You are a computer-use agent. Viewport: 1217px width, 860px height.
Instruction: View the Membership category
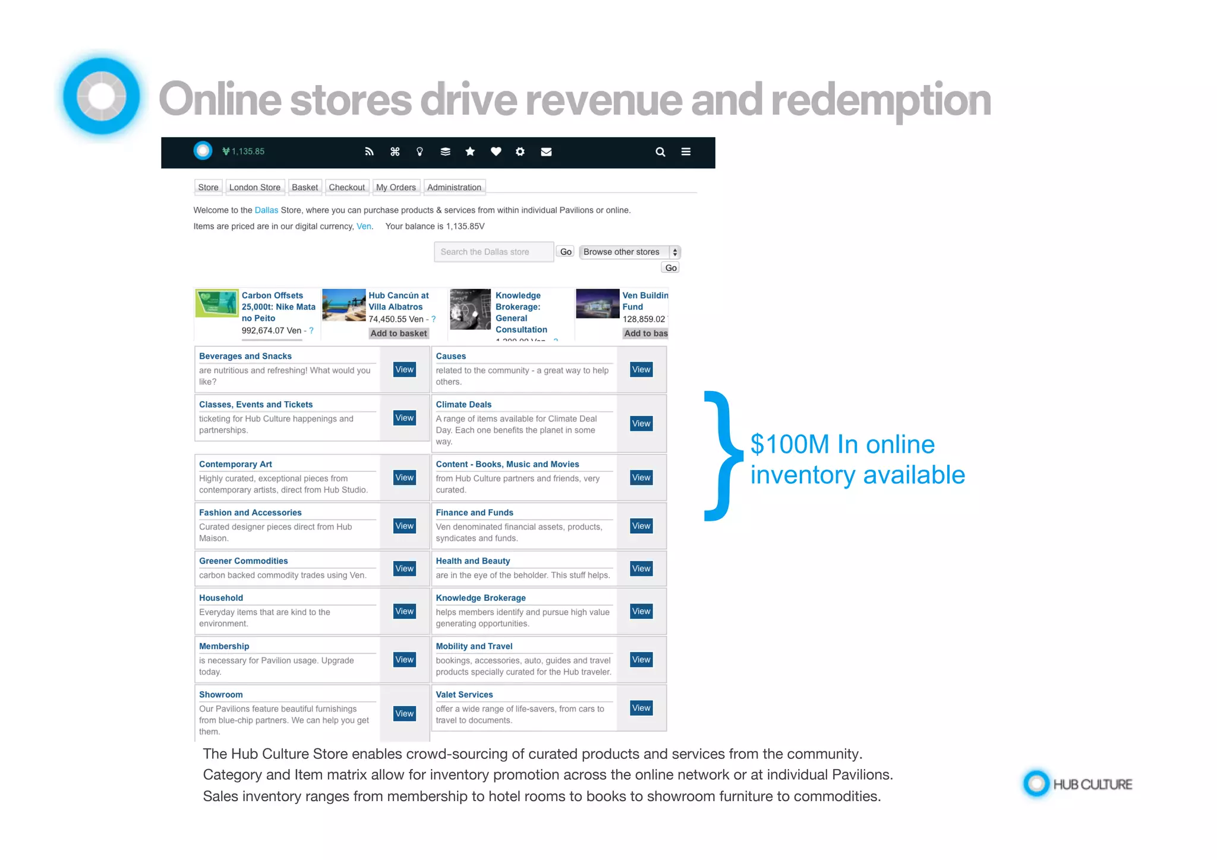click(405, 660)
